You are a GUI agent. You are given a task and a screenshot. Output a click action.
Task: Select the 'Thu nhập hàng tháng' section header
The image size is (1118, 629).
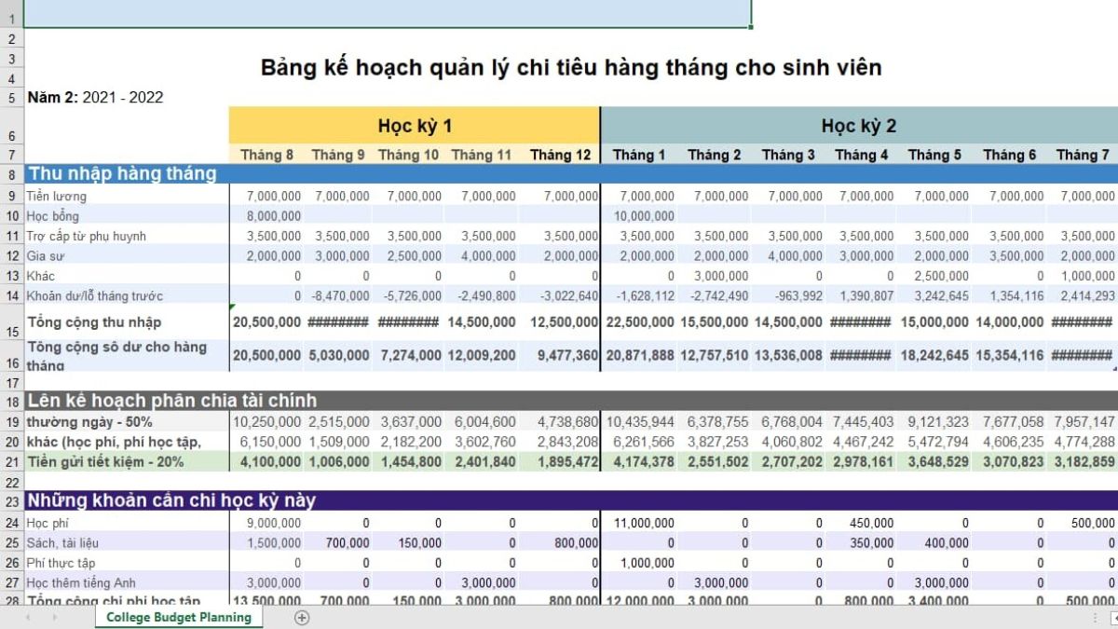pos(122,173)
